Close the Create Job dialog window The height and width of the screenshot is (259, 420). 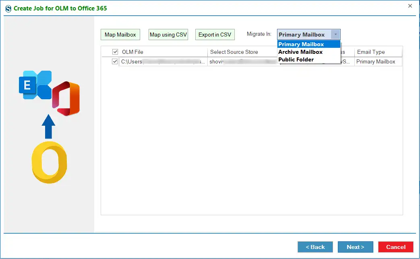click(410, 6)
